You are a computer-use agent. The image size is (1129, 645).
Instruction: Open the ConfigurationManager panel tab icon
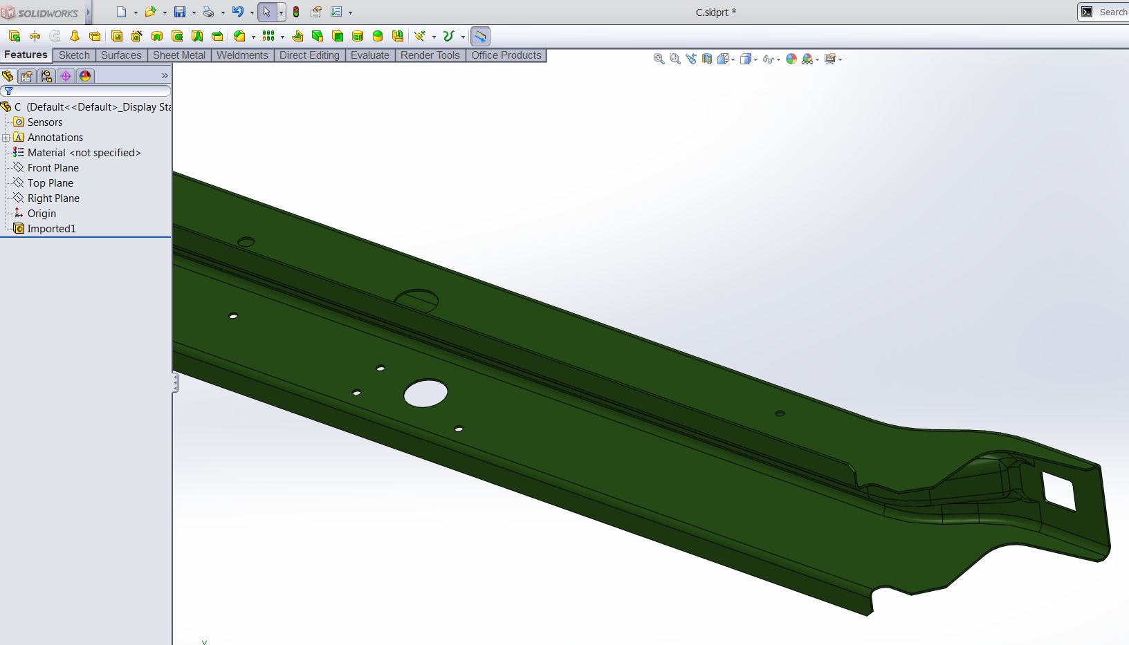coord(46,76)
